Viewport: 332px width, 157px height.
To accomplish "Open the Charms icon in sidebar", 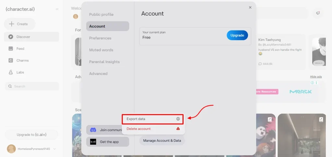I will (11, 61).
